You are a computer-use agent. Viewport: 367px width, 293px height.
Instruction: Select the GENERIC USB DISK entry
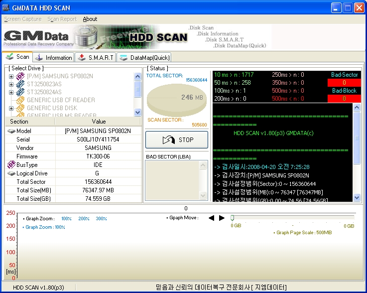pos(52,108)
